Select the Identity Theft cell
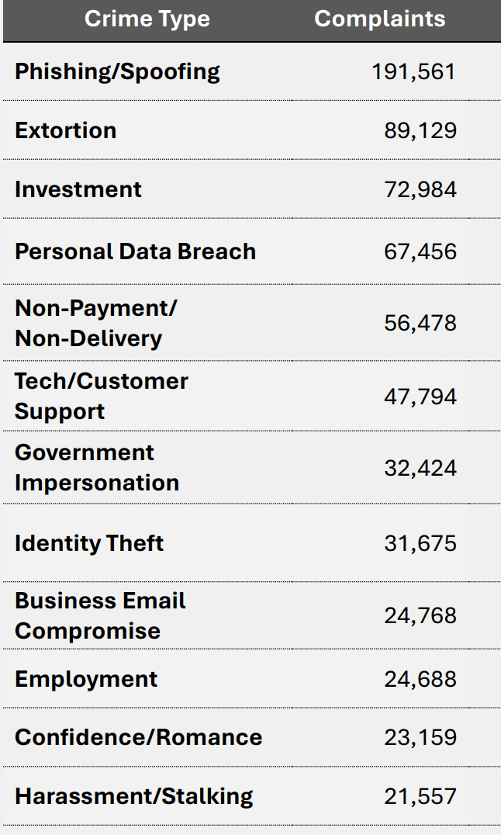This screenshot has width=501, height=835. coord(88,542)
